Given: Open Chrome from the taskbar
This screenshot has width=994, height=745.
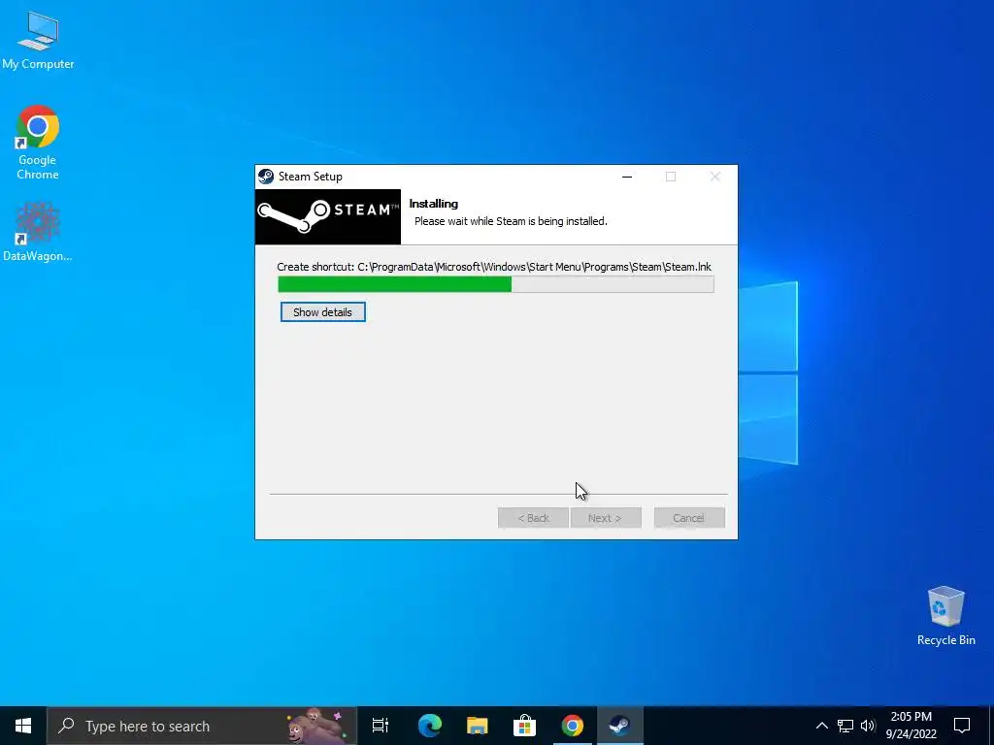Looking at the screenshot, I should tap(573, 726).
